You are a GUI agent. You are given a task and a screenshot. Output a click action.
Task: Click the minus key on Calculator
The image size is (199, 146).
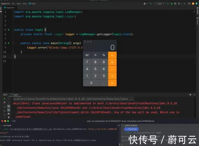click(x=112, y=69)
